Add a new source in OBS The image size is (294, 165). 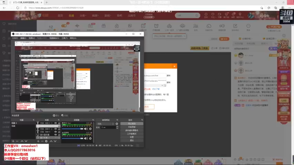point(38,141)
